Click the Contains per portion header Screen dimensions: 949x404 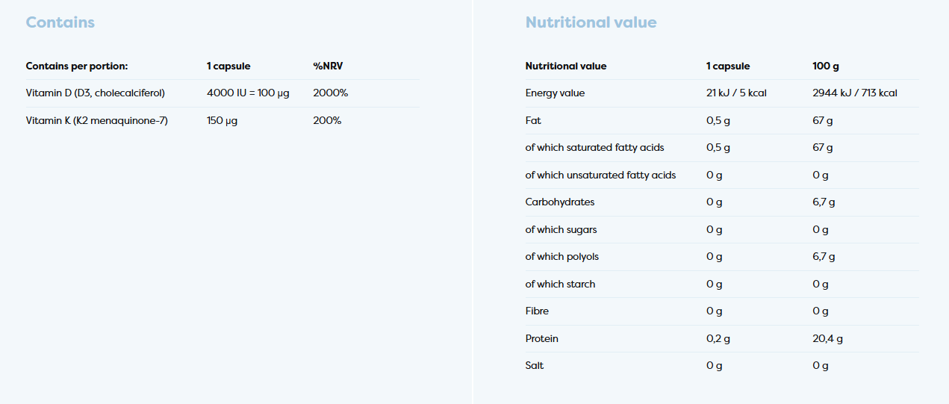coord(77,66)
